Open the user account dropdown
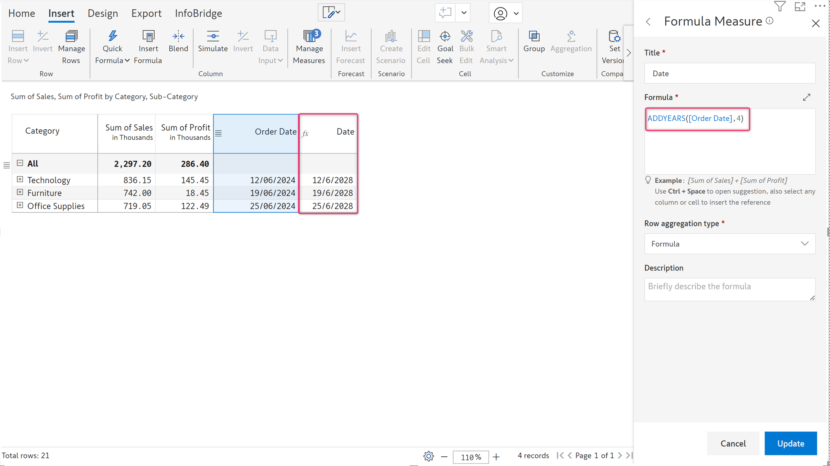The width and height of the screenshot is (830, 466). [505, 13]
